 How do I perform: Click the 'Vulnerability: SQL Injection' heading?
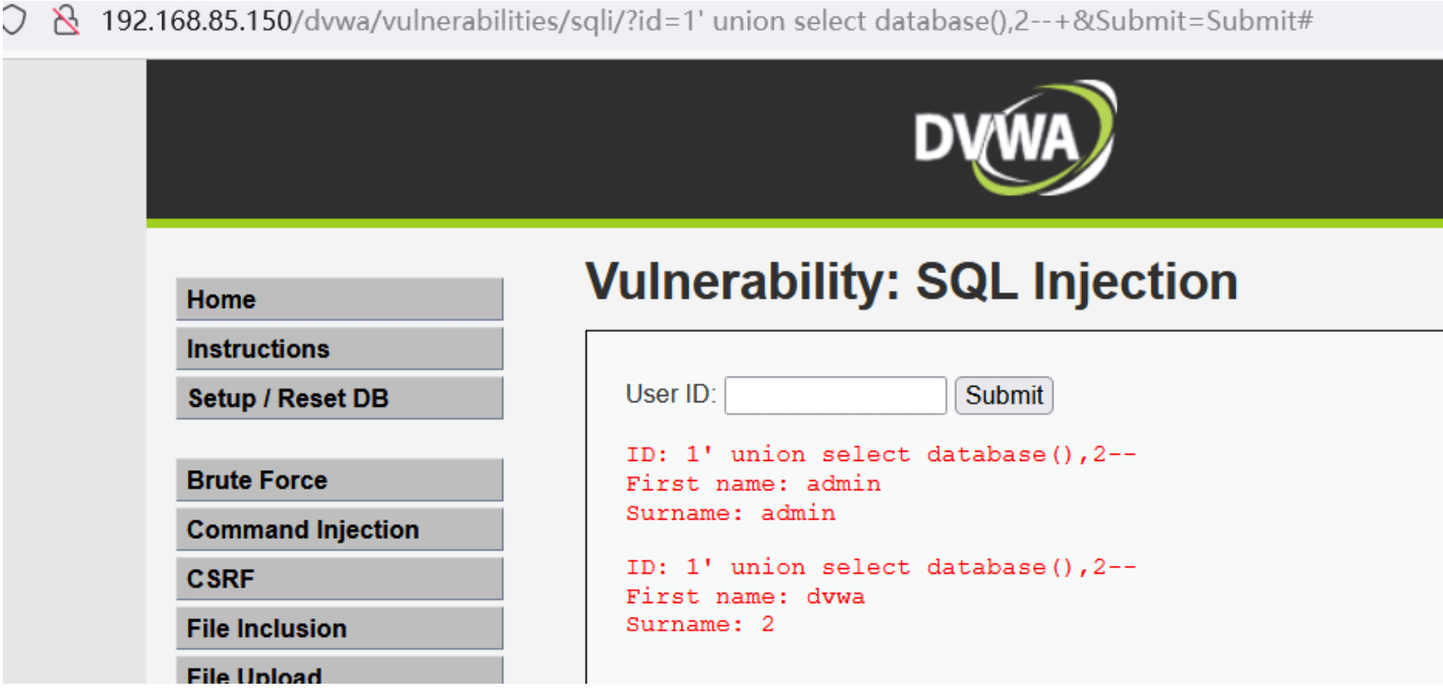tap(911, 281)
